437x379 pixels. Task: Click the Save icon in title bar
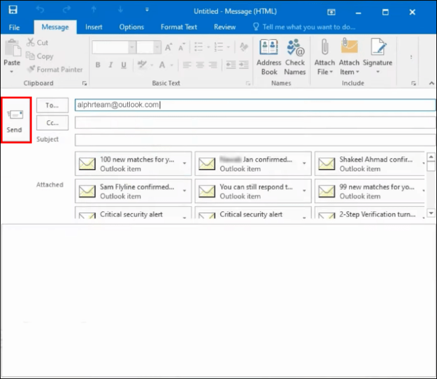pyautogui.click(x=13, y=11)
